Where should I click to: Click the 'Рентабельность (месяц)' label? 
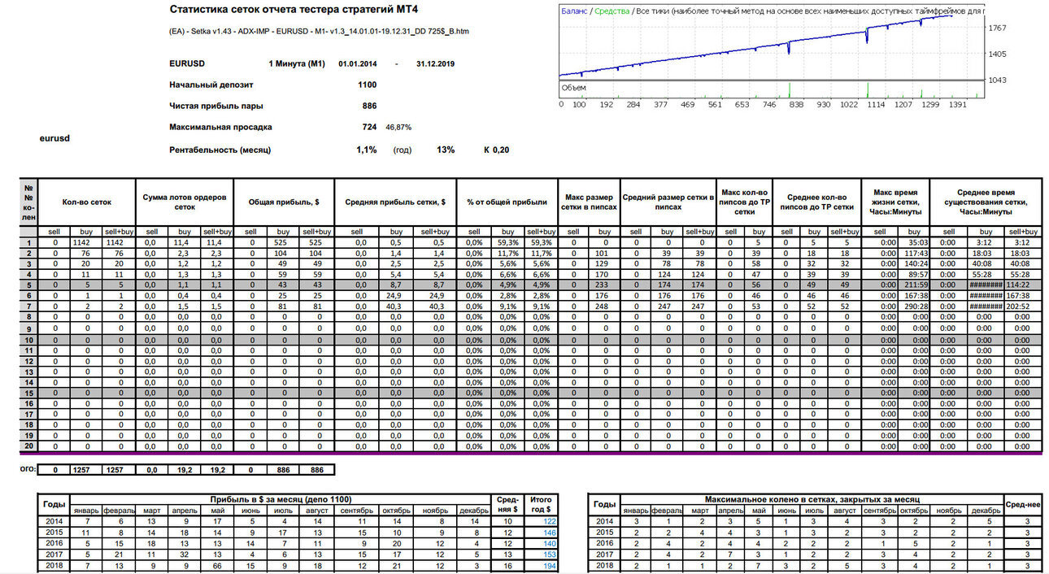(220, 150)
